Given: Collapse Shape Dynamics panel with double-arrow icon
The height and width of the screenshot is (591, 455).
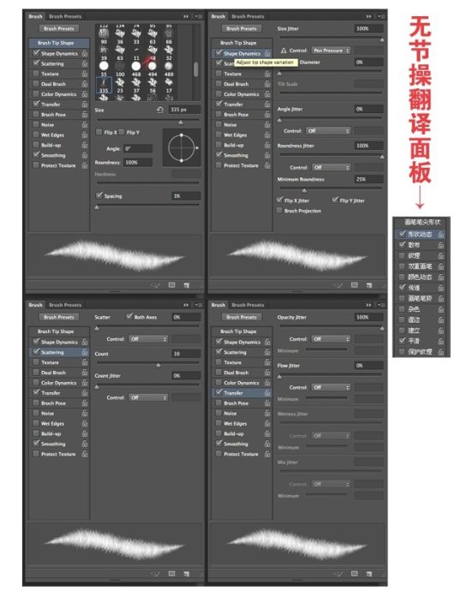Looking at the screenshot, I should [368, 16].
